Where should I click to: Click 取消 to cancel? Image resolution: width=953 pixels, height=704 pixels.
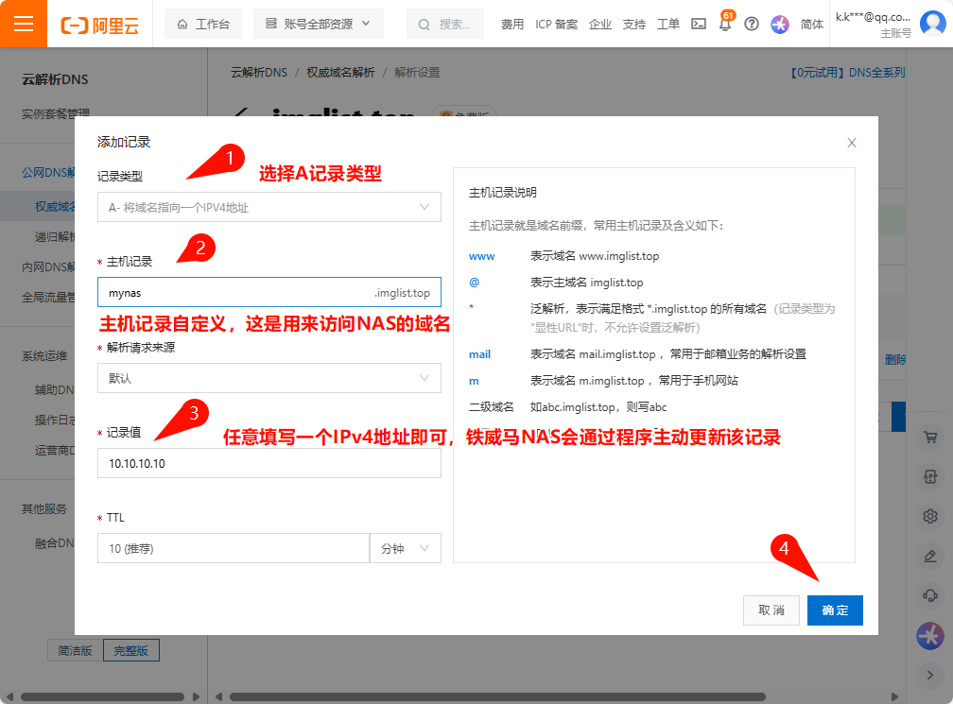tap(771, 610)
